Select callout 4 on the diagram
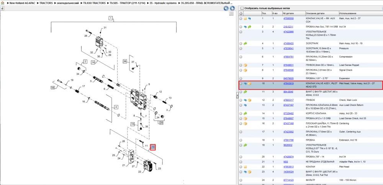This screenshot has width=383, height=185. point(116,107)
